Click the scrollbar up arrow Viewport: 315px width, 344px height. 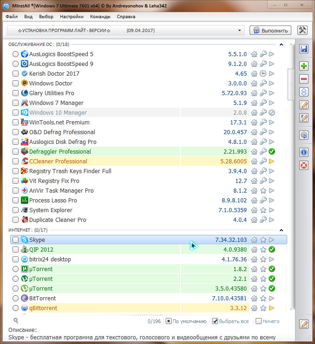pos(291,44)
